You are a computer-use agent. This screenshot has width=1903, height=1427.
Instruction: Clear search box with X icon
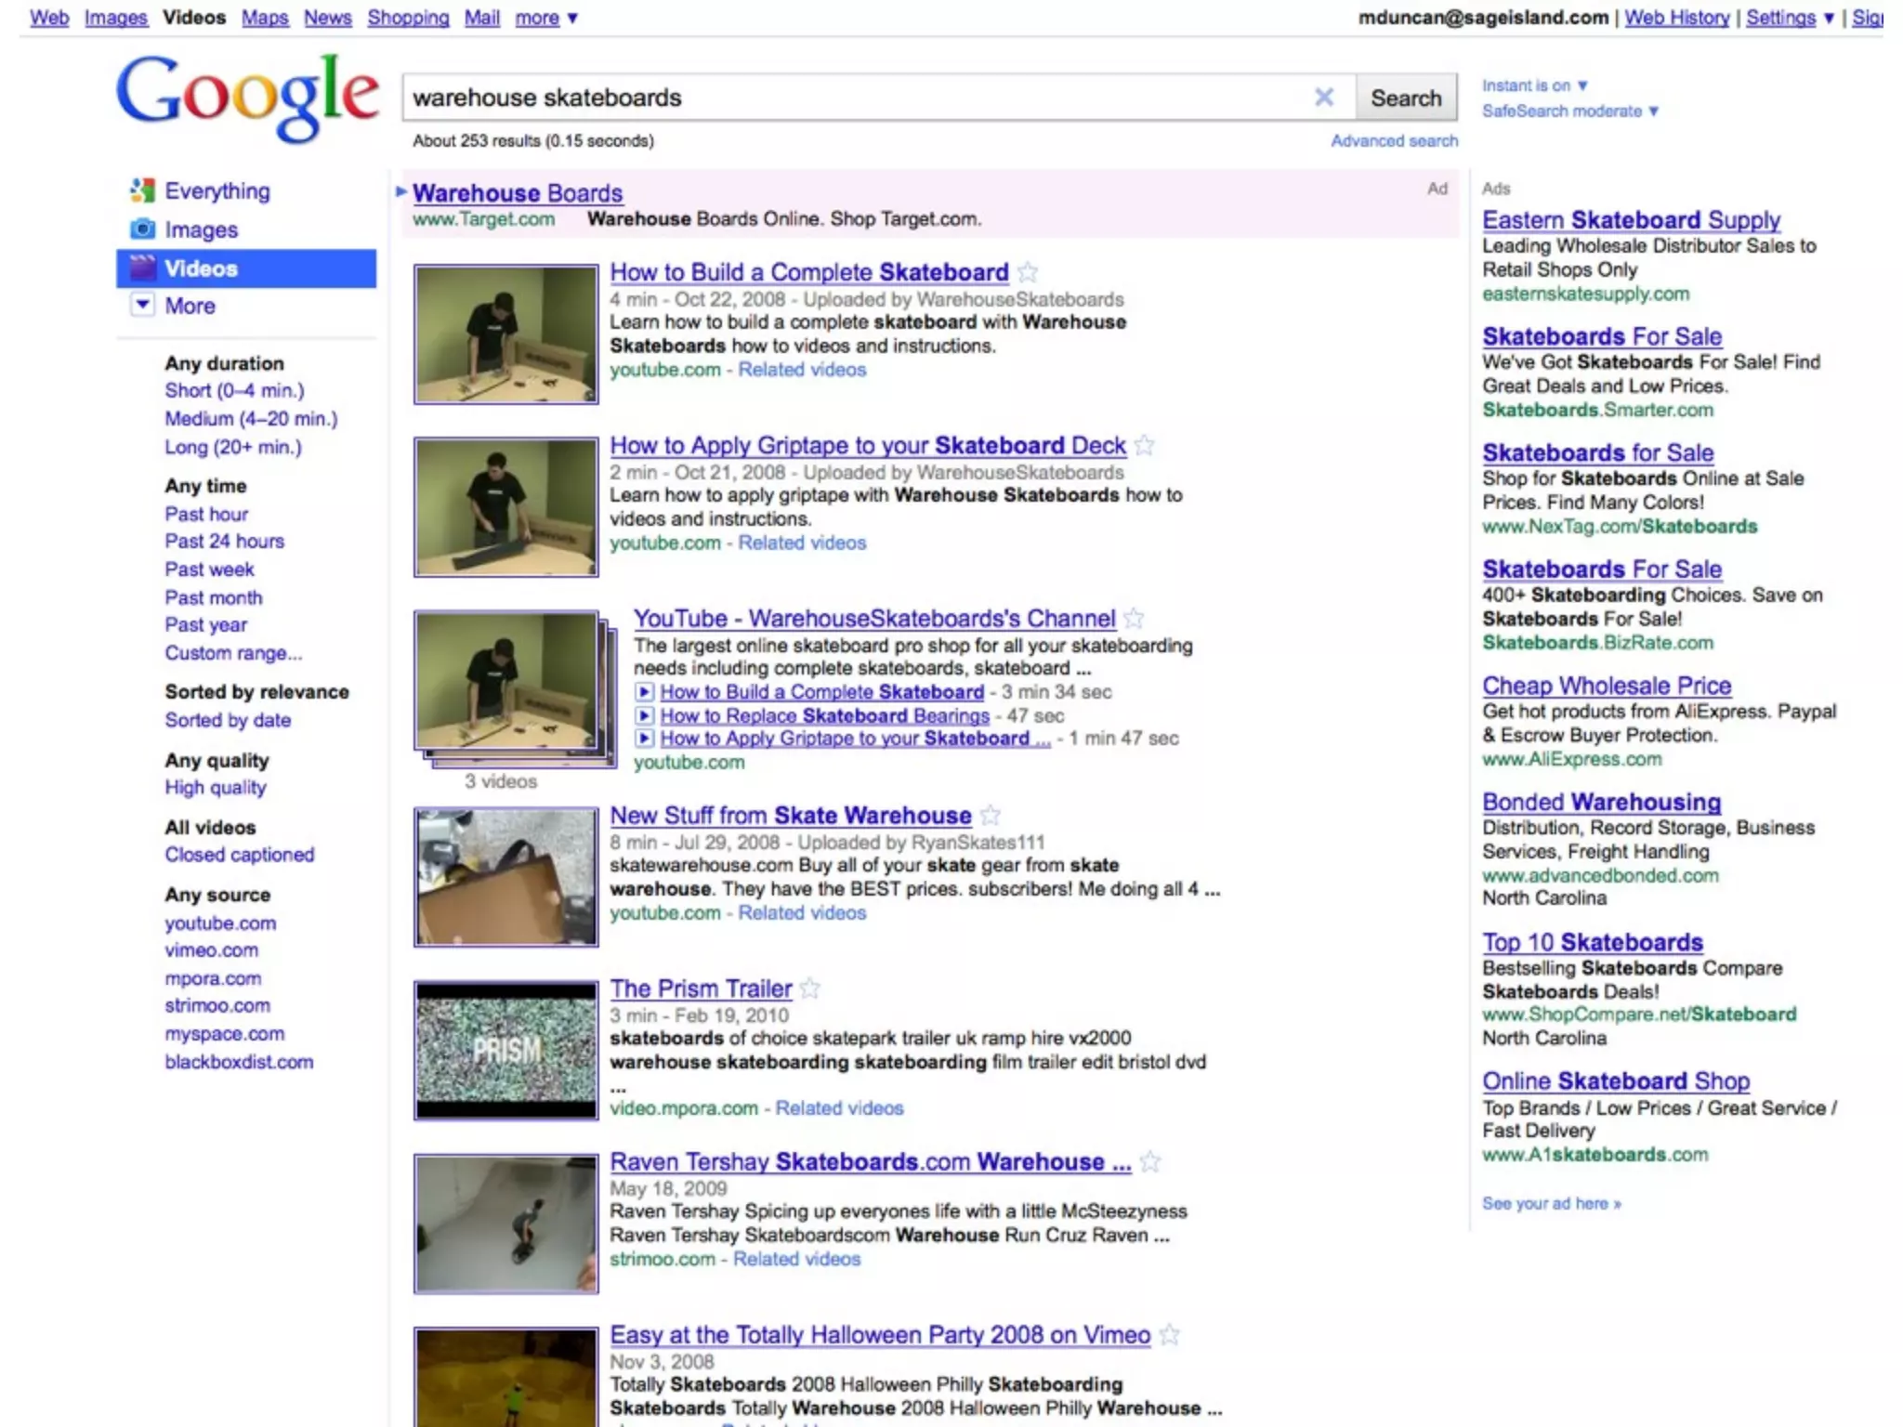[1324, 98]
